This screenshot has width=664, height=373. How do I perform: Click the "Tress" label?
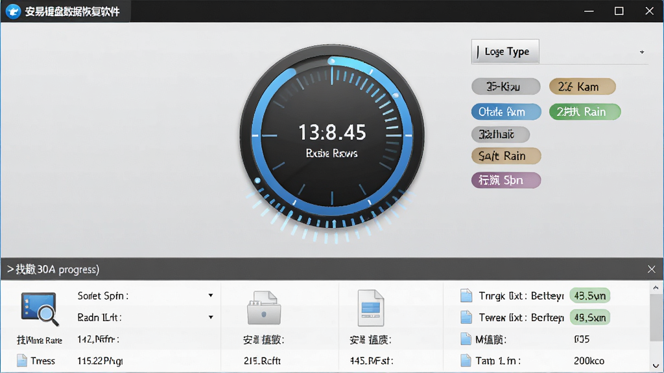point(43,361)
